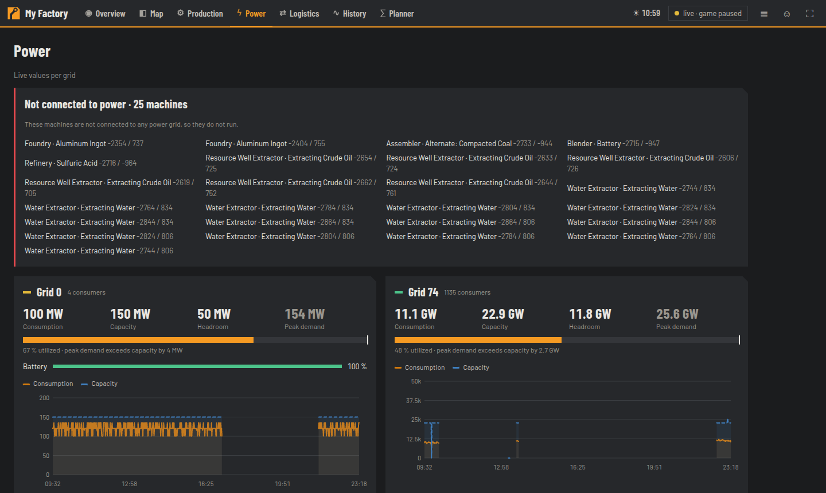Screen dimensions: 826x493
Task: Select Resource Well Extractor Crude Oil -2619 / 705
Action: [110, 188]
